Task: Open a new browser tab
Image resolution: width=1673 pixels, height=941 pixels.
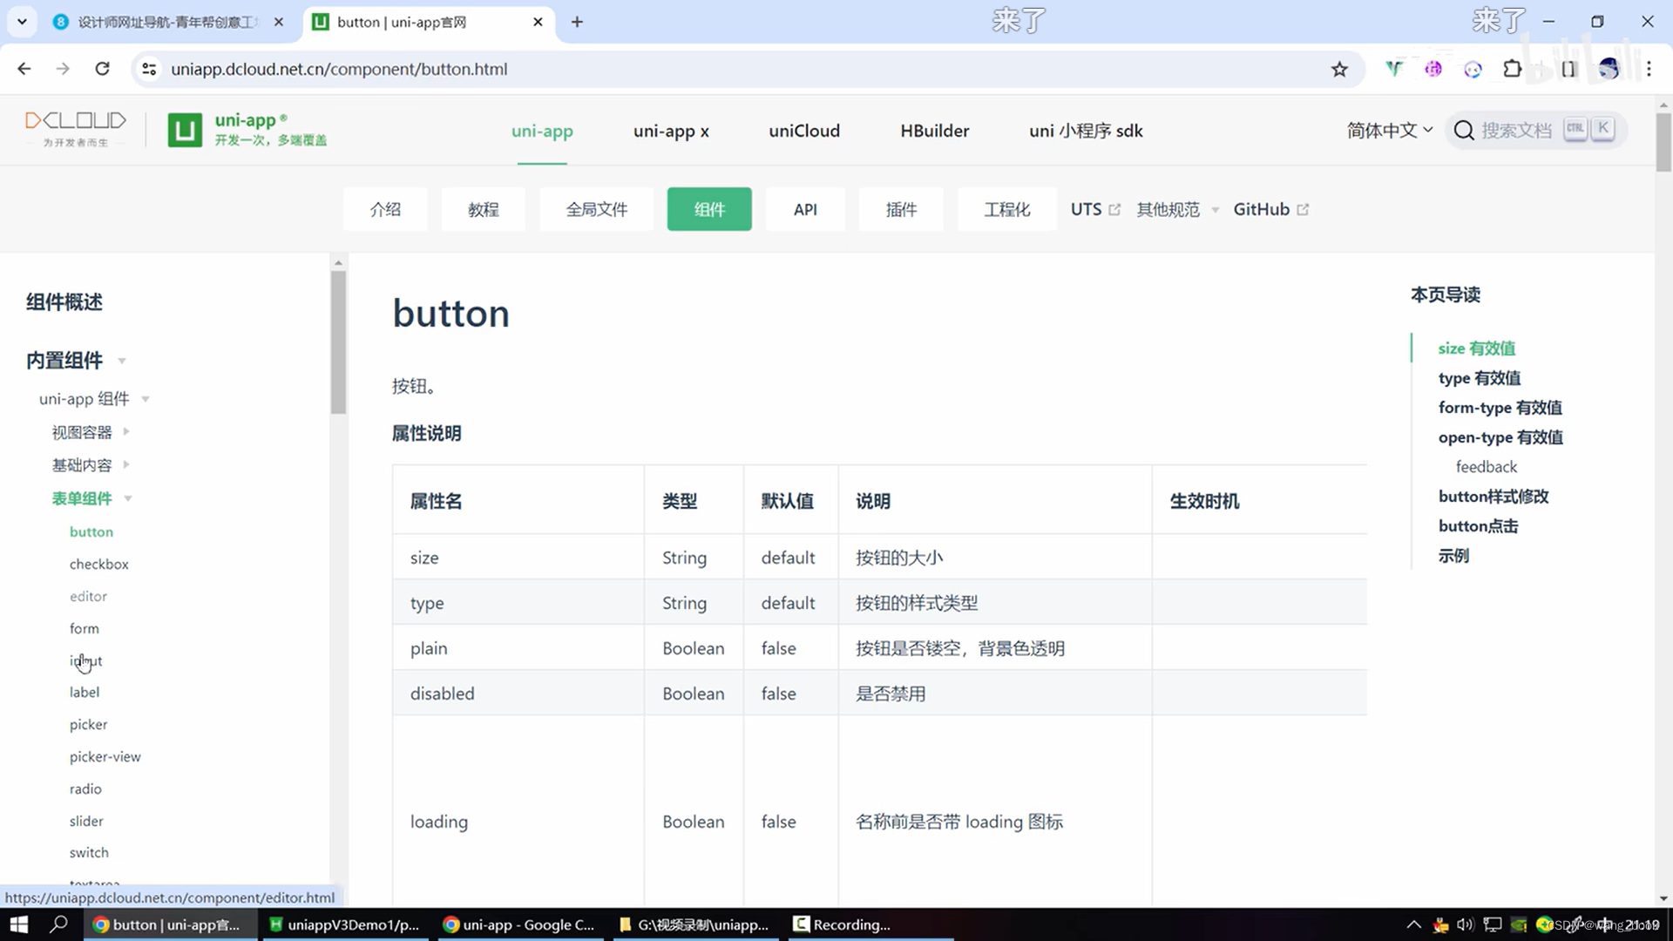Action: point(577,22)
